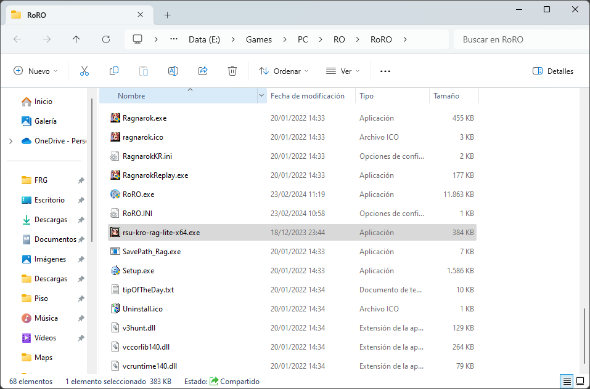Click the Buscar en RoRO search field

coord(518,39)
